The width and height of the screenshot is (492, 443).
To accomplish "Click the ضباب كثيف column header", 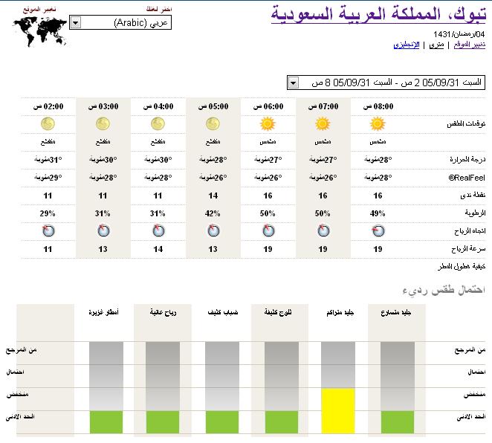I will [223, 312].
